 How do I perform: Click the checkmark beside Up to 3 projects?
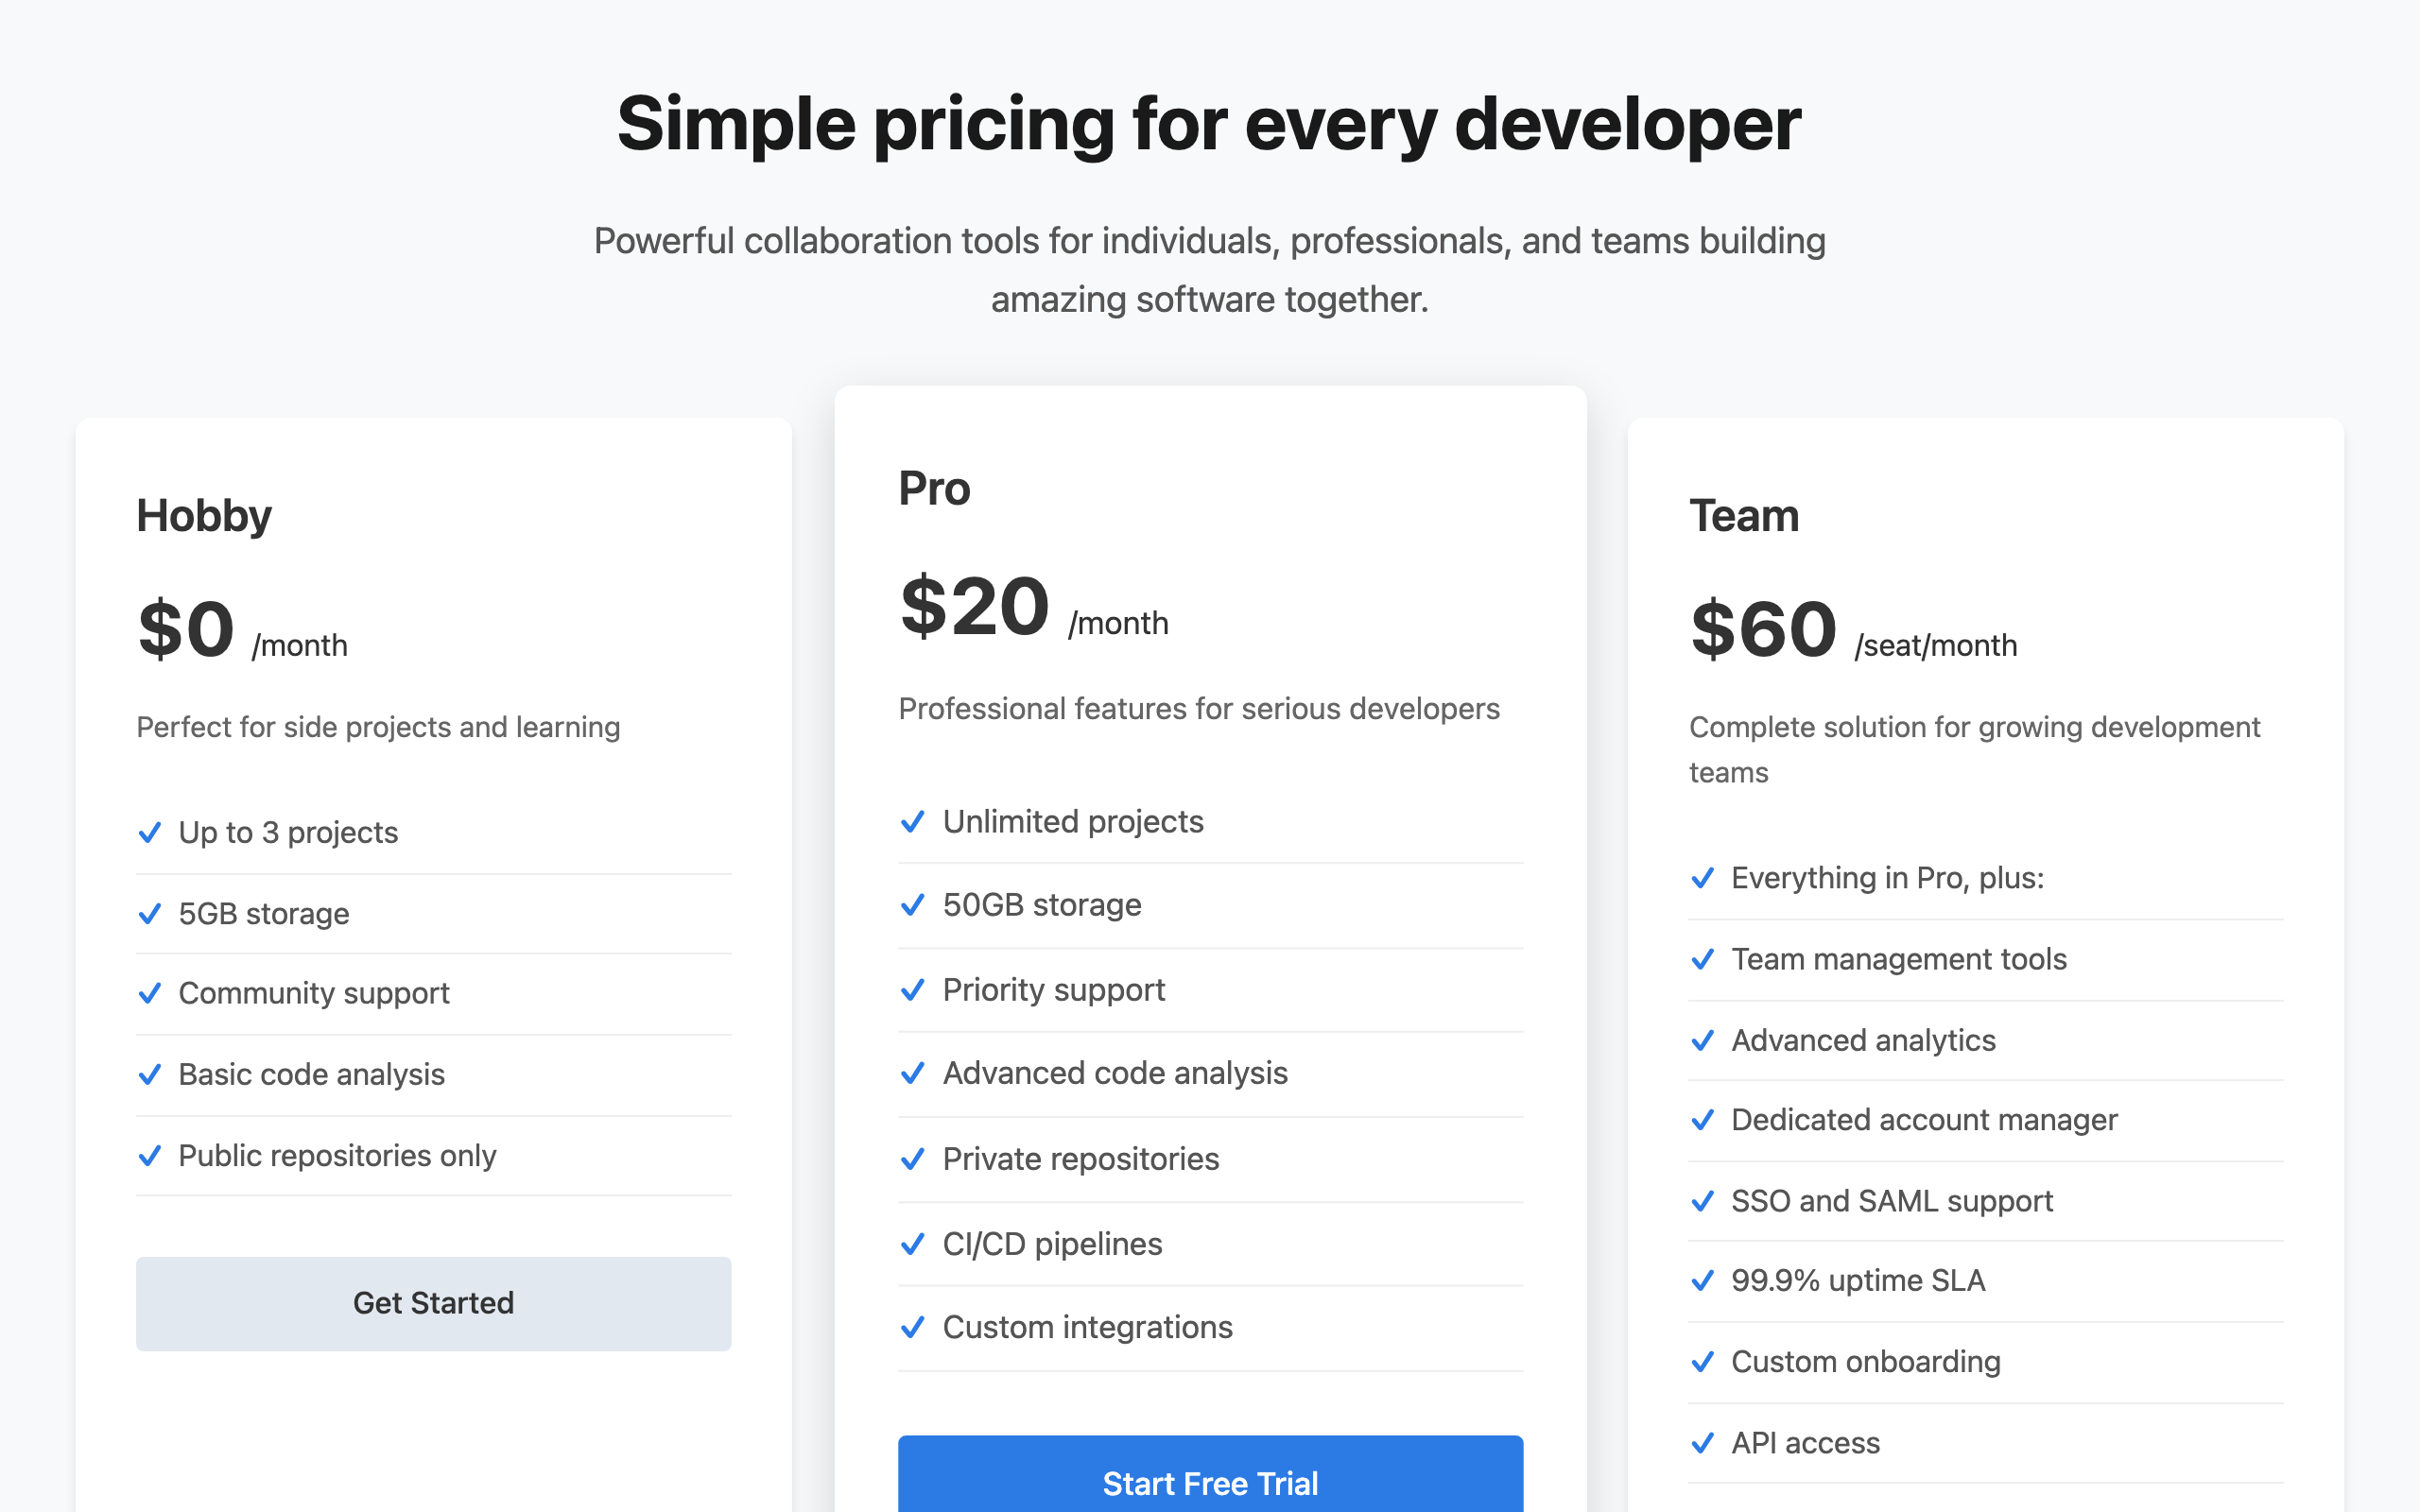click(x=149, y=832)
